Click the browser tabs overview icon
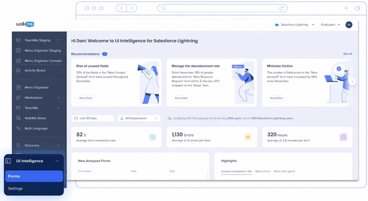Screen dimensions: 368x201 pyautogui.click(x=357, y=8)
